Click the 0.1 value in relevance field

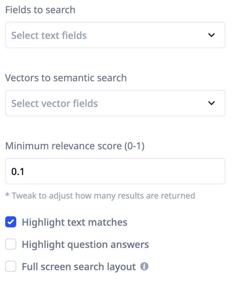[x=18, y=172]
